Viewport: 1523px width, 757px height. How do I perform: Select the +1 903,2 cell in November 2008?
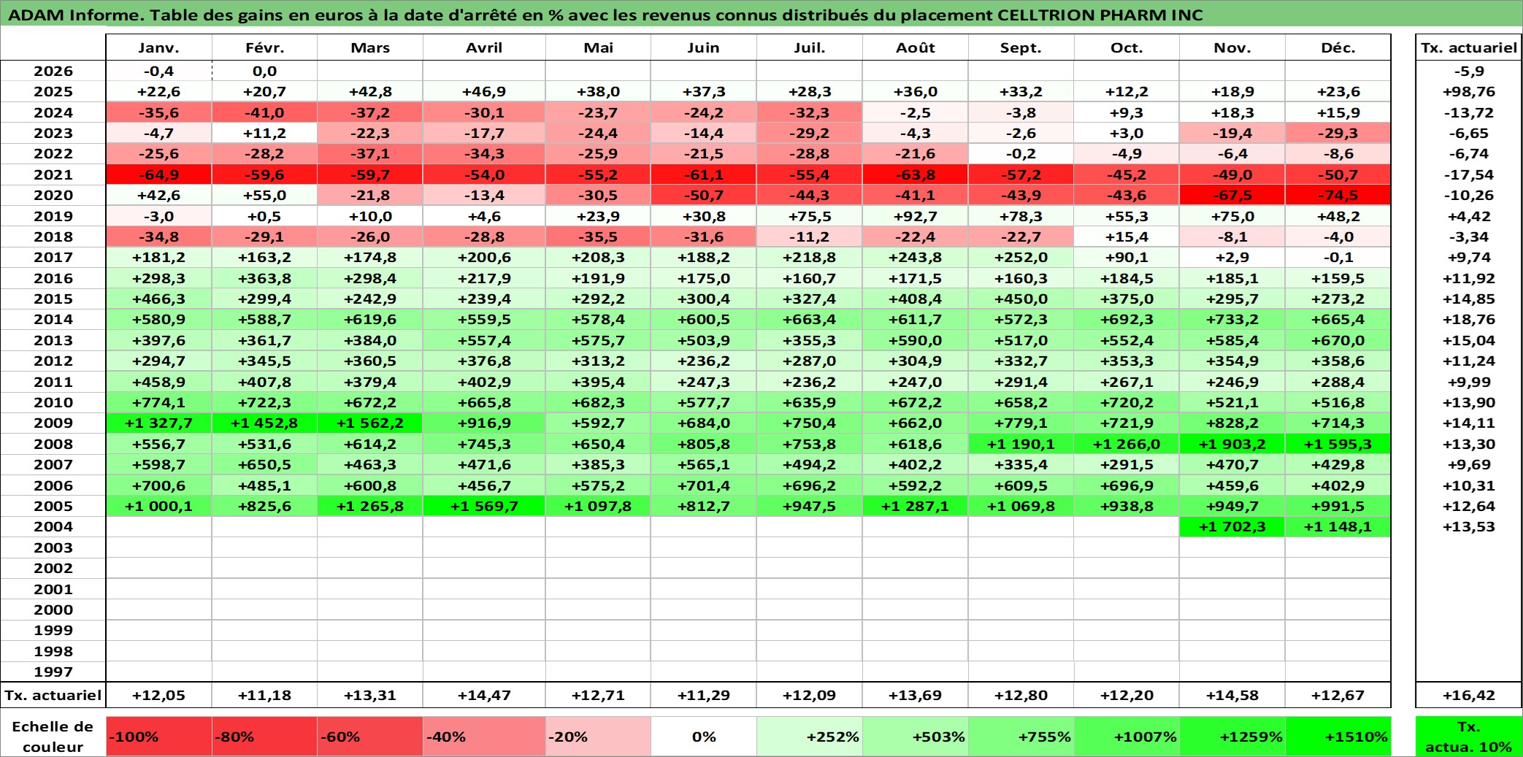coord(1232,444)
